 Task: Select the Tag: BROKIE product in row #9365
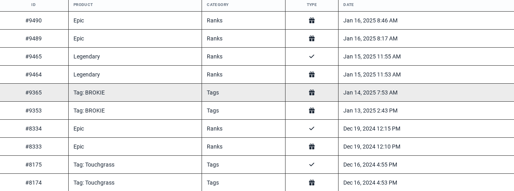coord(89,92)
